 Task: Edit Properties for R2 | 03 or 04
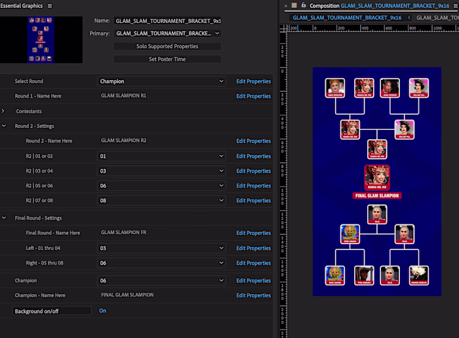254,171
